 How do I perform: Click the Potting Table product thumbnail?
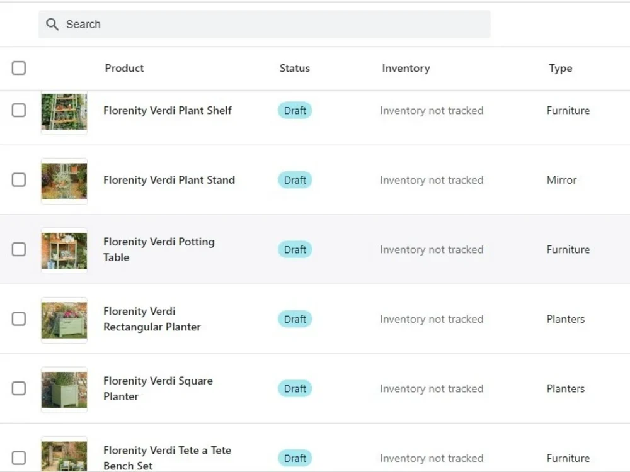click(x=64, y=251)
